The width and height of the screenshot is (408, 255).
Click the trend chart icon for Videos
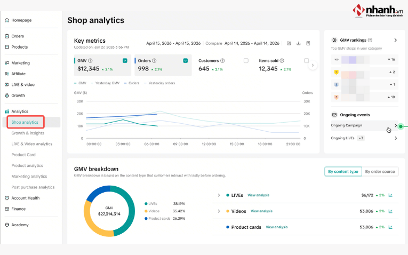[x=390, y=211]
